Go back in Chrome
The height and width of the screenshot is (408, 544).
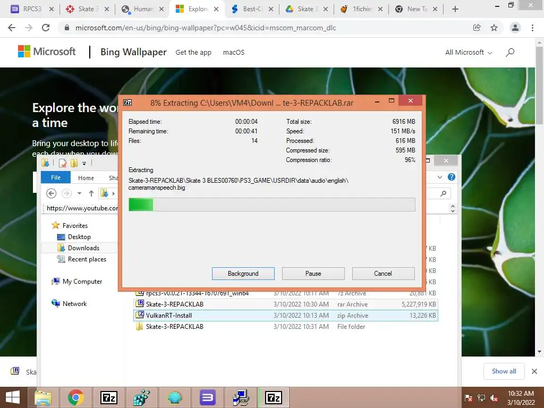[x=12, y=28]
